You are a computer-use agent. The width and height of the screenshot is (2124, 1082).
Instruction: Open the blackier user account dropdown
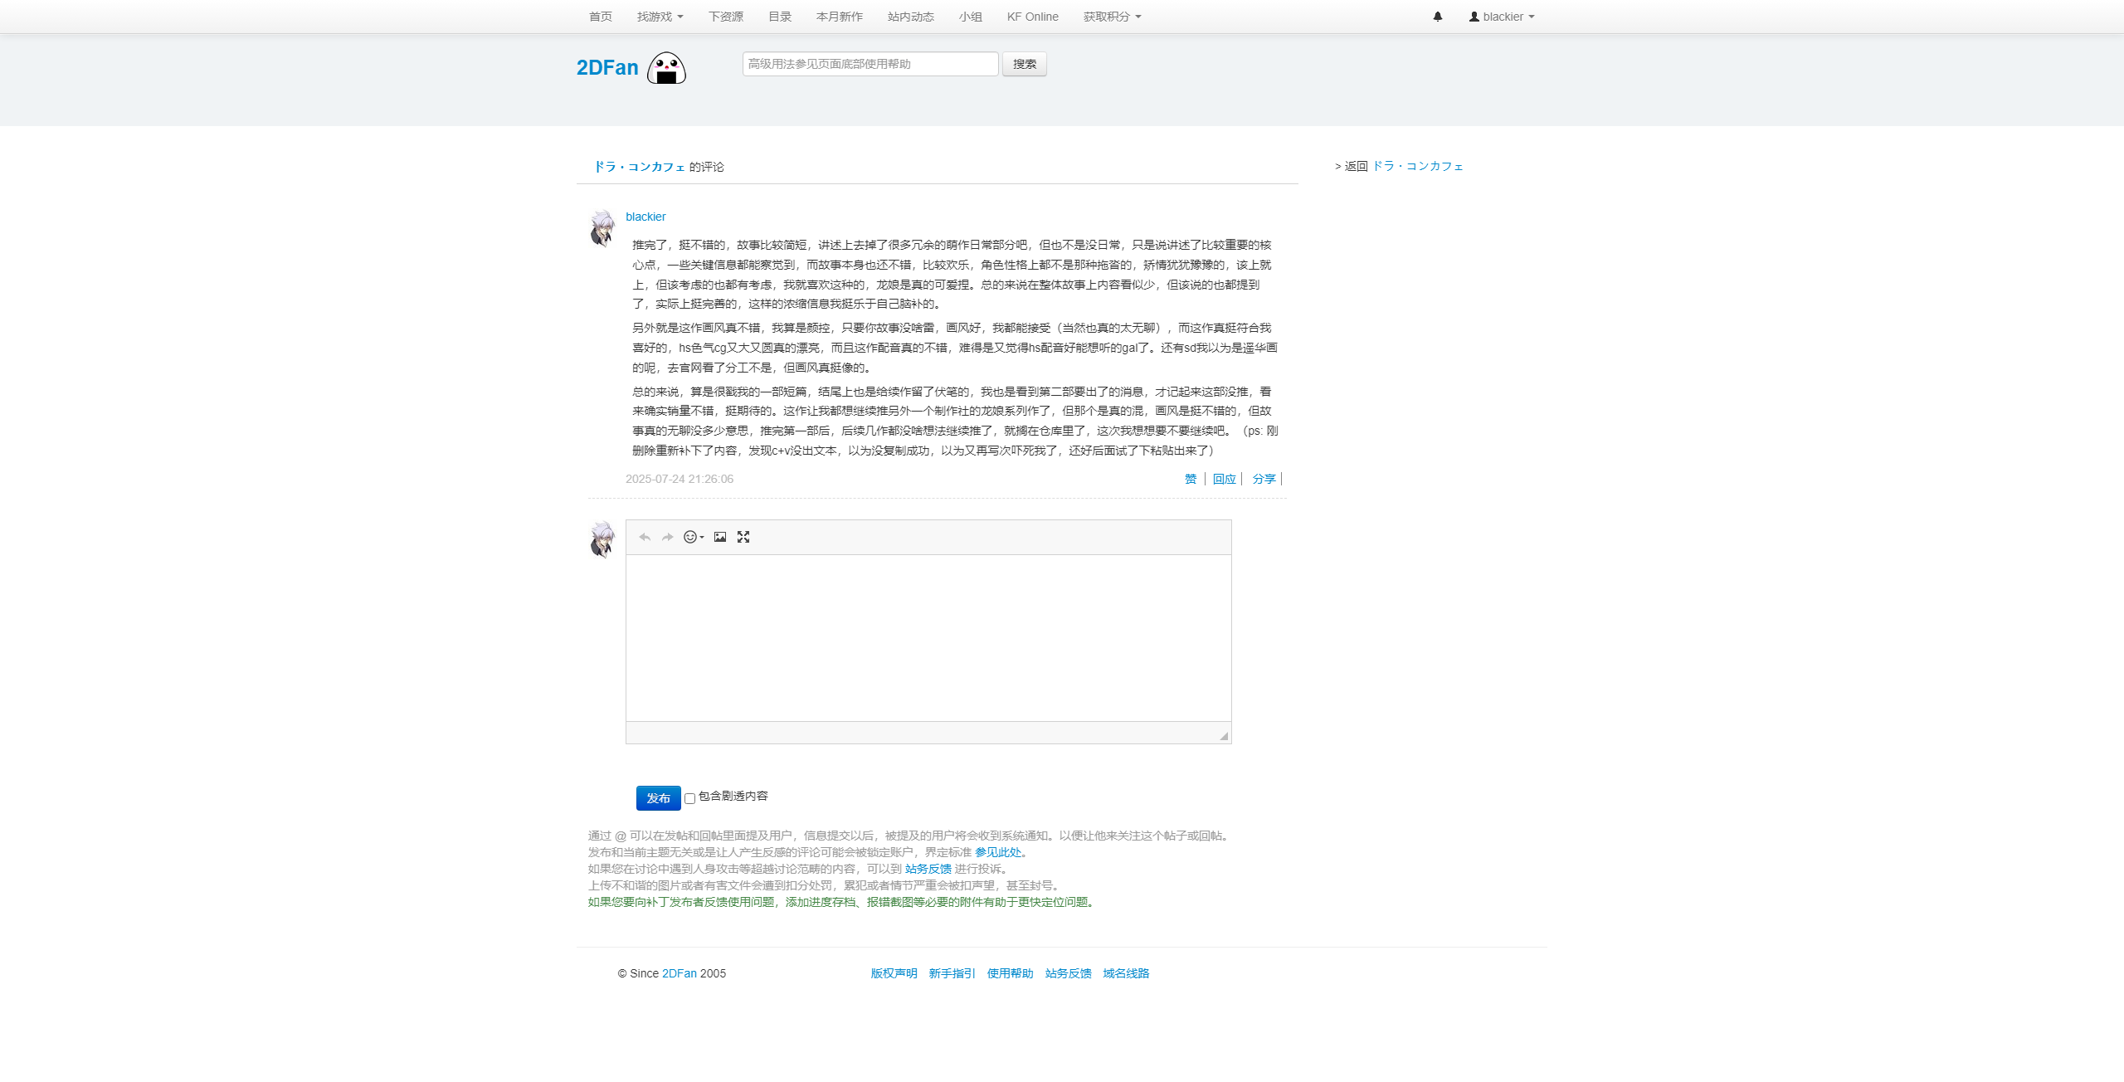tap(1502, 17)
